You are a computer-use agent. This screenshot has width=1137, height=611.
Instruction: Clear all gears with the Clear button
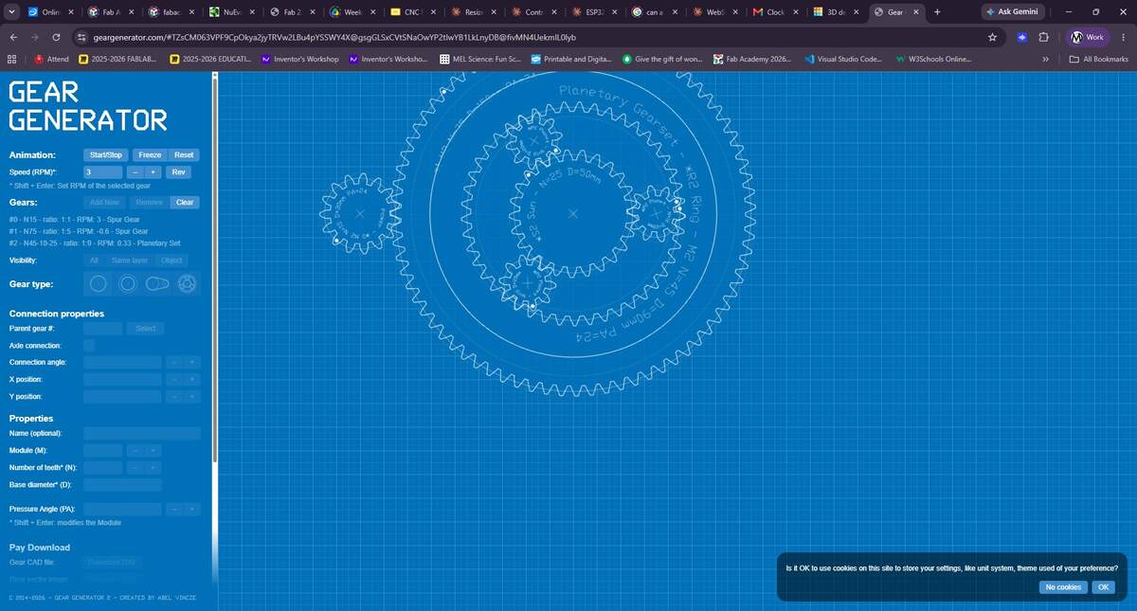pos(185,202)
